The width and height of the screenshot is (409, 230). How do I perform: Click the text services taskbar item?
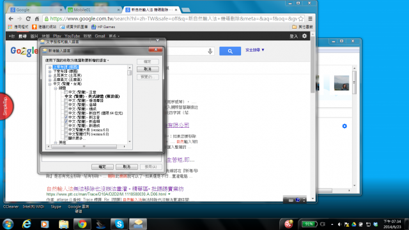[138, 224]
